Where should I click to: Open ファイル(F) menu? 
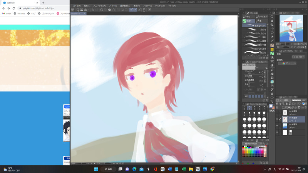[77, 6]
